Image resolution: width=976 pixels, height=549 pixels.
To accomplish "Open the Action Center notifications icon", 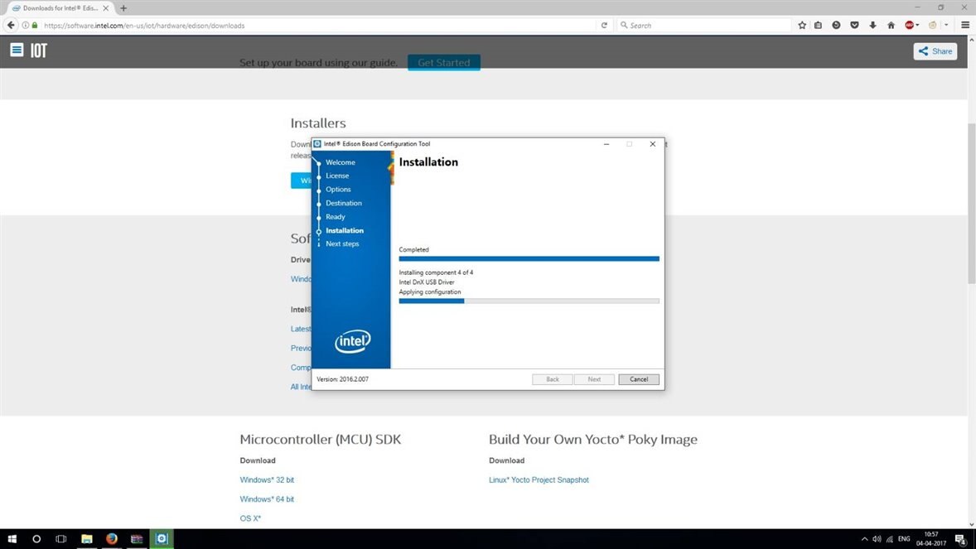I will pyautogui.click(x=961, y=539).
